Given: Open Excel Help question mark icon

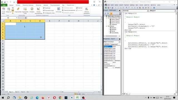Looking at the screenshot, I should (94, 5).
